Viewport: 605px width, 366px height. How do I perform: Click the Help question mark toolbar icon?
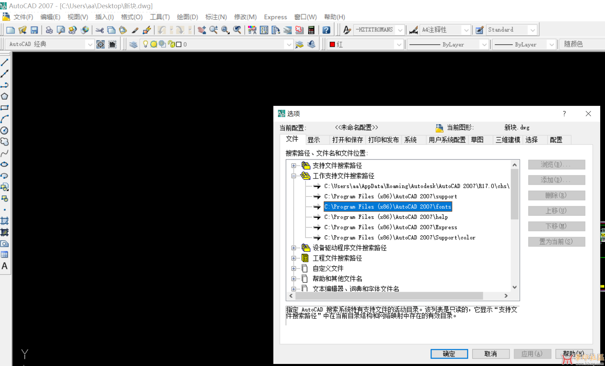[326, 30]
